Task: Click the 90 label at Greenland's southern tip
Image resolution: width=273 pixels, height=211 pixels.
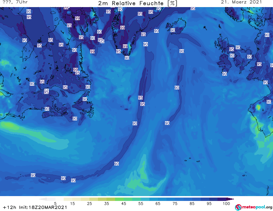Action: [x=127, y=58]
